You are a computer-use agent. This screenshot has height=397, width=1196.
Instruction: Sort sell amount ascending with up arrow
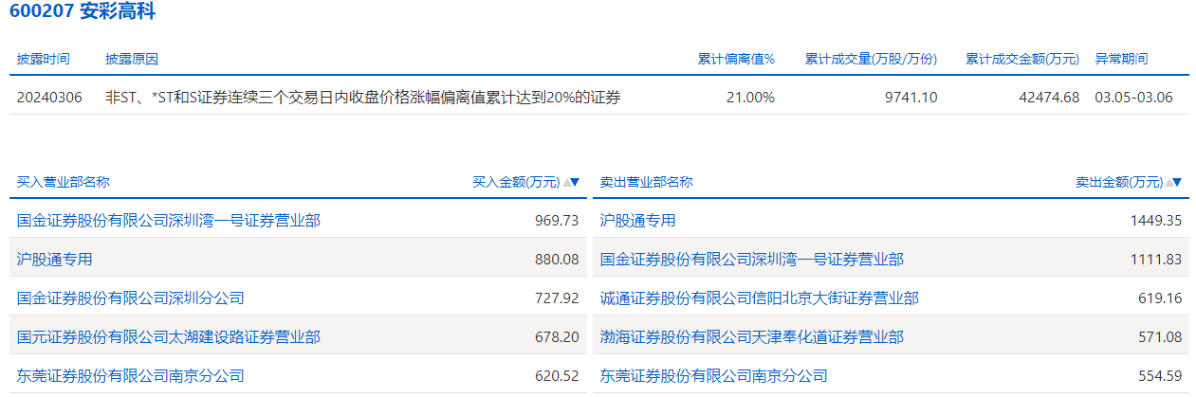(1169, 182)
